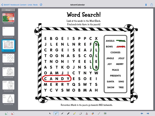Add a new page with the green plus icon

[6, 113]
